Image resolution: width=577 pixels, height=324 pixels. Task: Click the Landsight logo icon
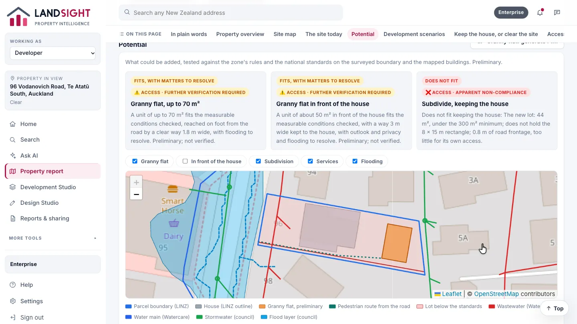click(x=18, y=16)
